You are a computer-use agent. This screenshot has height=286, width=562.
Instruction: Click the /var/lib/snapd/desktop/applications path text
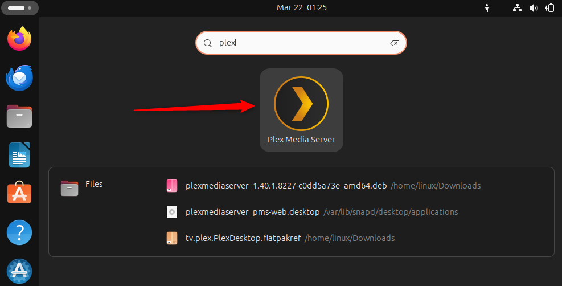[x=390, y=212]
